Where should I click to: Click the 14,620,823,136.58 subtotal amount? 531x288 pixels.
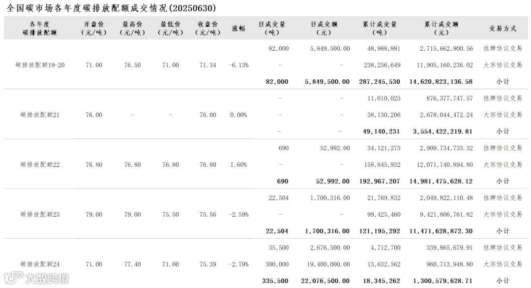pos(441,81)
